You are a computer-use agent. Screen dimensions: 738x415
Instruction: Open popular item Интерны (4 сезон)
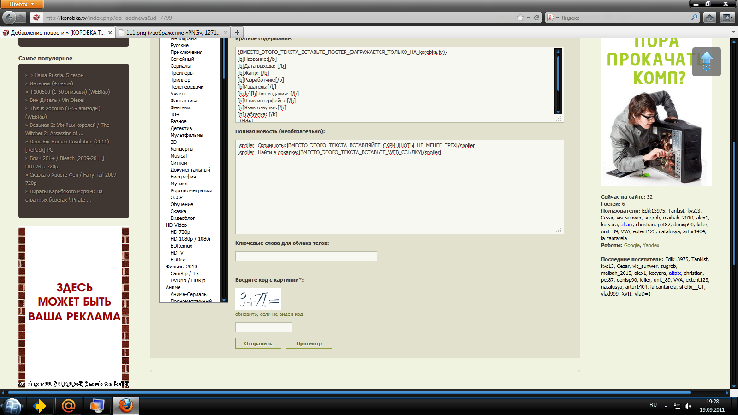point(51,83)
